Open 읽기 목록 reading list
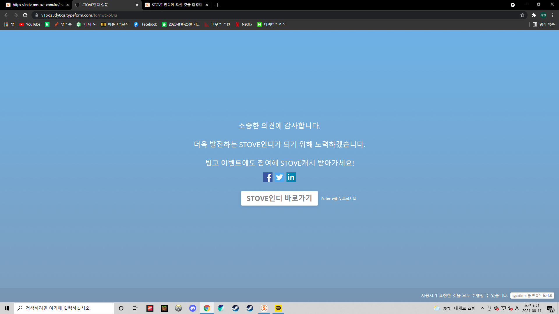This screenshot has width=559, height=314. click(544, 24)
